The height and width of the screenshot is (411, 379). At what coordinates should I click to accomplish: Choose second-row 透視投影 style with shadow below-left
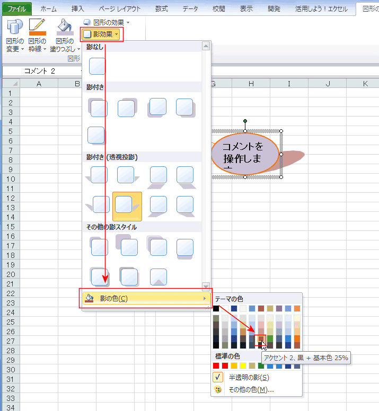(157, 206)
